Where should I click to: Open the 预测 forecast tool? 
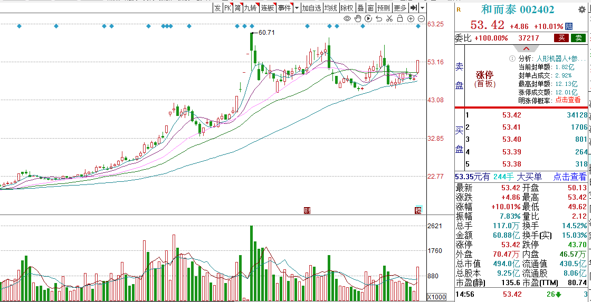coord(384,8)
